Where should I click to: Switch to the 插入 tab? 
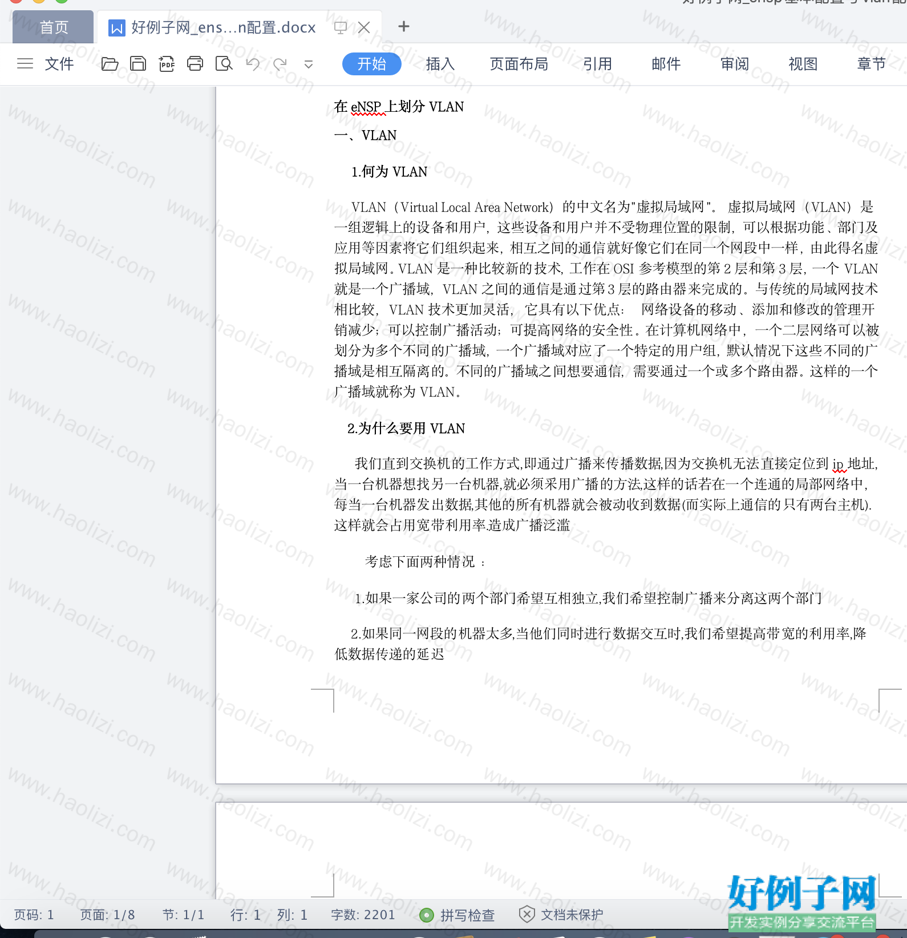[x=440, y=64]
